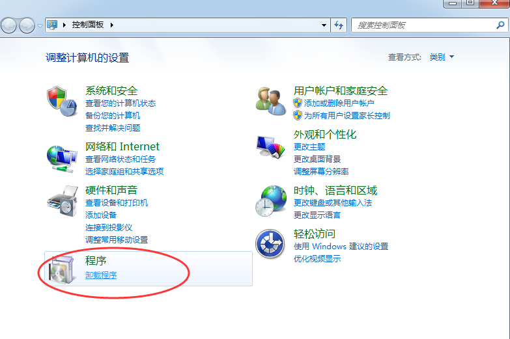Open 查看网络状态和任务 link
This screenshot has height=339, width=510.
click(120, 159)
